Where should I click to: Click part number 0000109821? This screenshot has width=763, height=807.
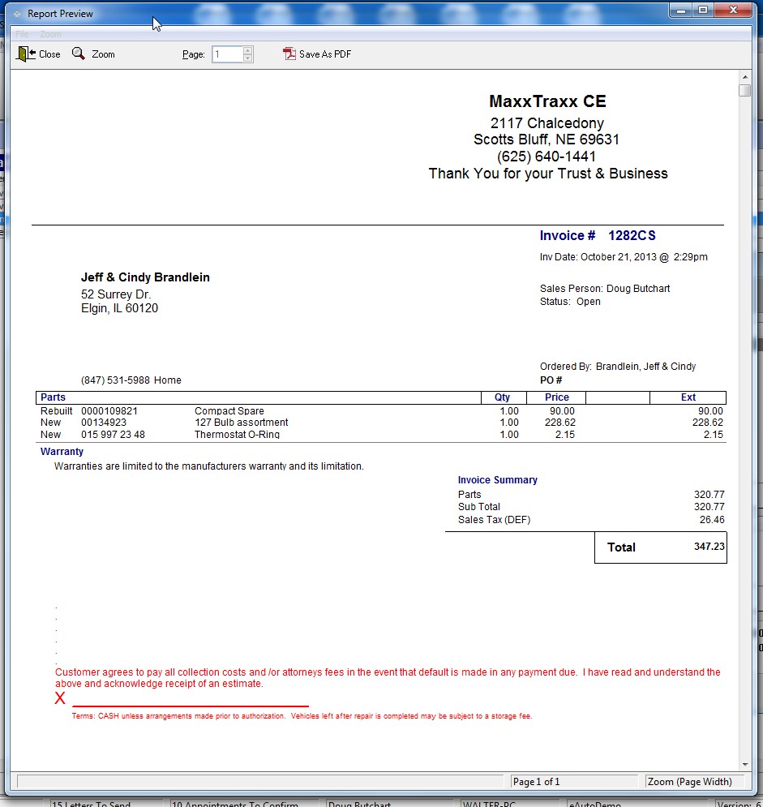(x=109, y=411)
